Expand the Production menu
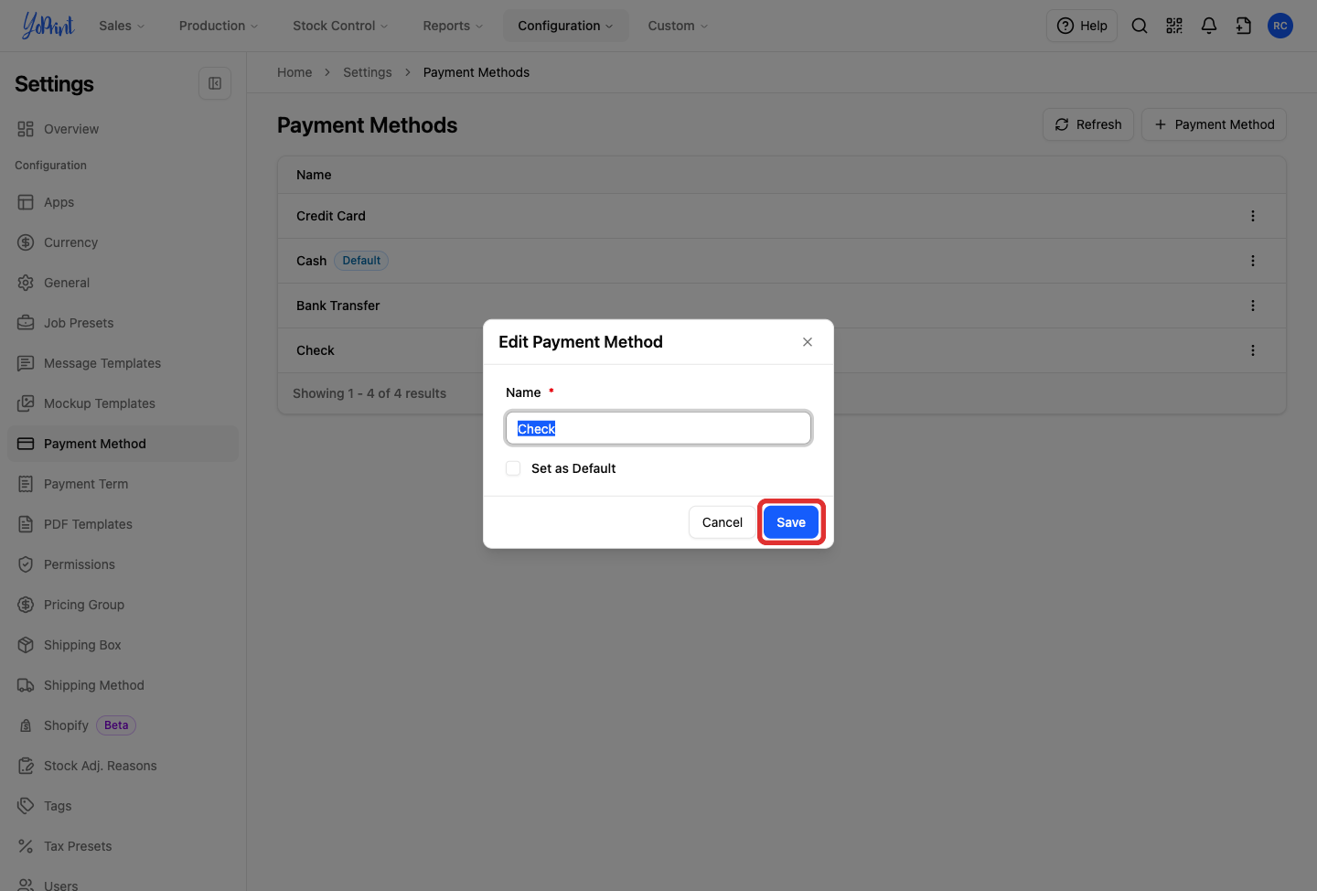 coord(219,26)
